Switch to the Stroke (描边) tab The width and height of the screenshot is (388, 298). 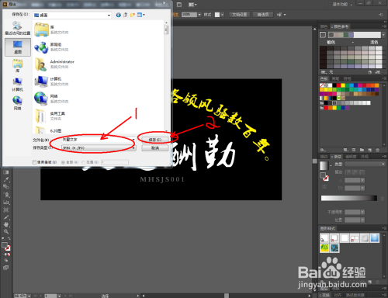(x=324, y=157)
